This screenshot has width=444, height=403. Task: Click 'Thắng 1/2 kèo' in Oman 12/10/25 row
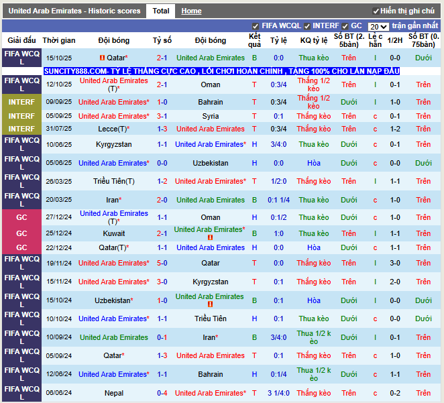point(314,84)
